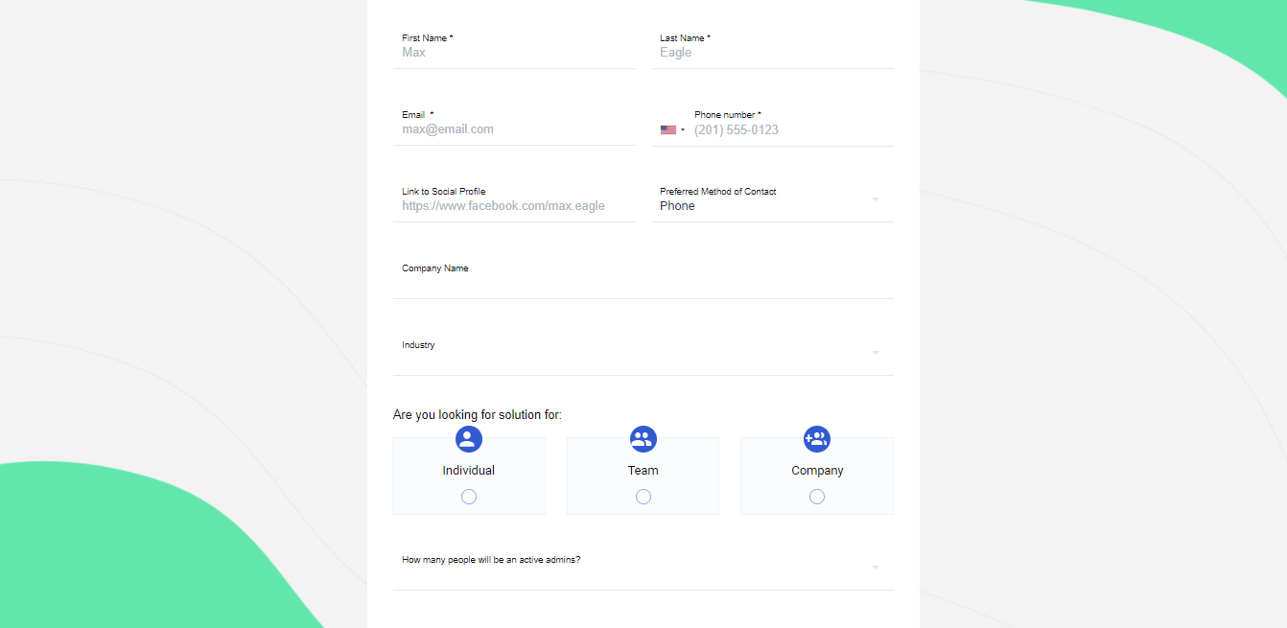1287x628 pixels.
Task: Click the "Are you looking for solution for:" text
Action: [x=478, y=415]
